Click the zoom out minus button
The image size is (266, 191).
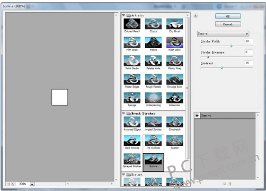(x=8, y=184)
